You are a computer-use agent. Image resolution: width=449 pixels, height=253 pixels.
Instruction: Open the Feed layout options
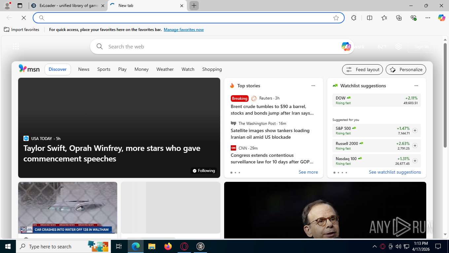(363, 70)
